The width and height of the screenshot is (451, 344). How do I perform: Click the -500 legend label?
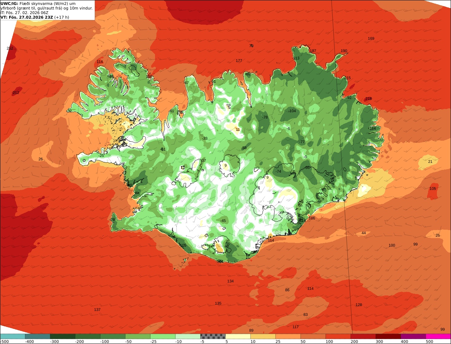4,341
